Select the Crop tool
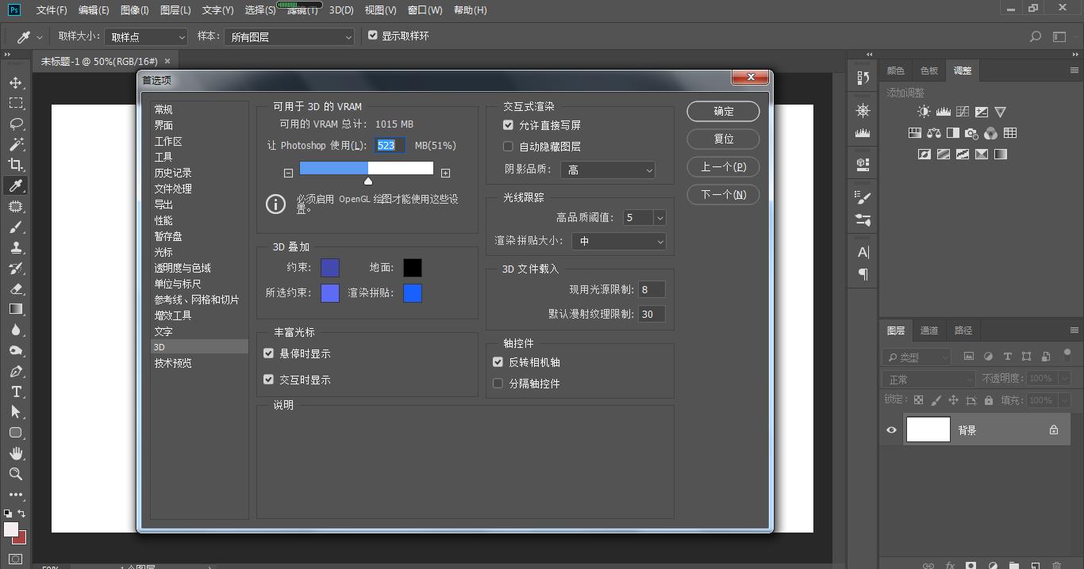The height and width of the screenshot is (569, 1084). coord(15,165)
